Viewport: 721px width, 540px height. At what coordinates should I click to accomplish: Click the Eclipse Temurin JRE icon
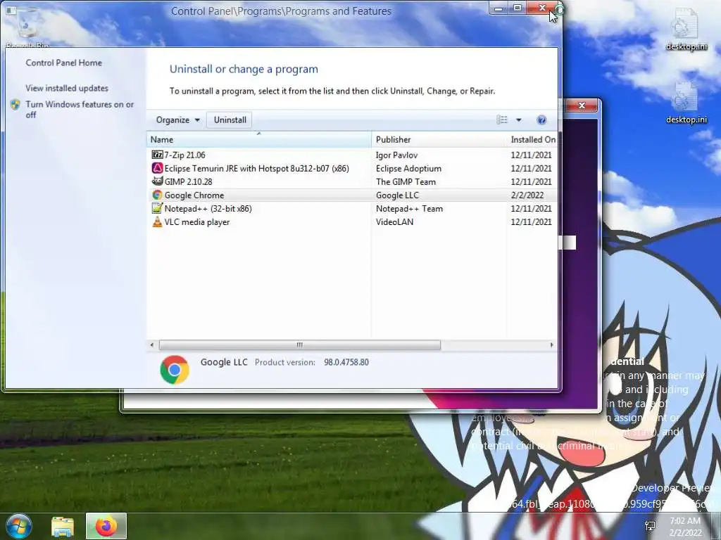pyautogui.click(x=157, y=168)
